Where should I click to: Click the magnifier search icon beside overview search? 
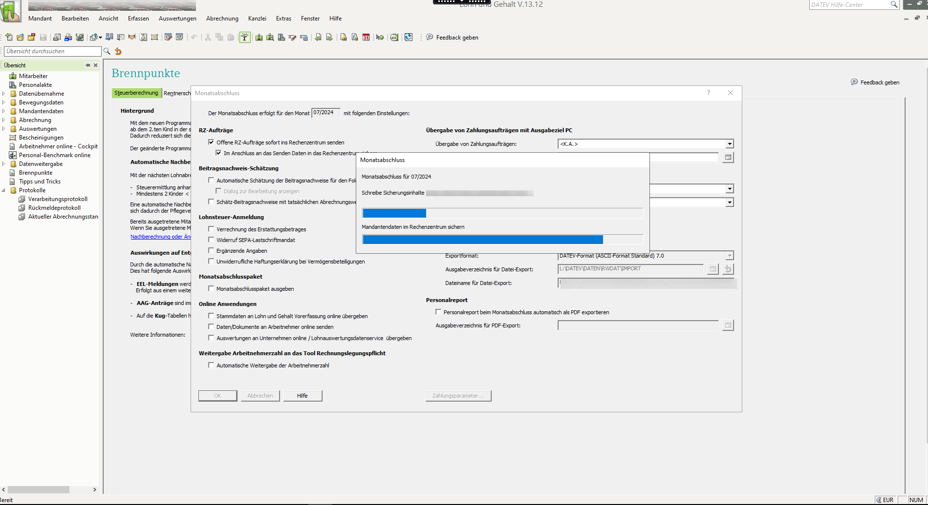pos(107,51)
